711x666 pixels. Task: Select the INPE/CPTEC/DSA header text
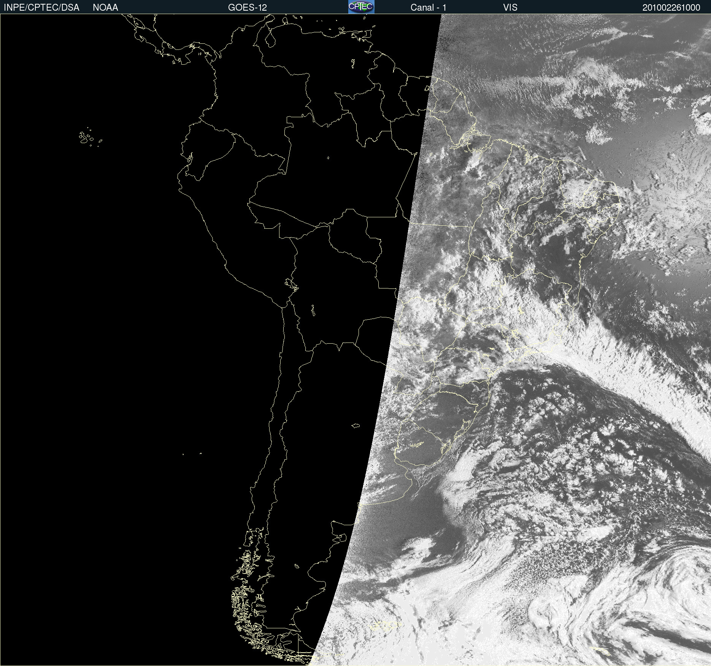click(41, 8)
